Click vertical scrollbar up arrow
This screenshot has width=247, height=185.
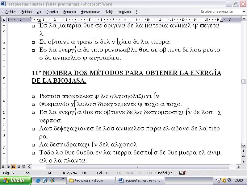point(244,19)
